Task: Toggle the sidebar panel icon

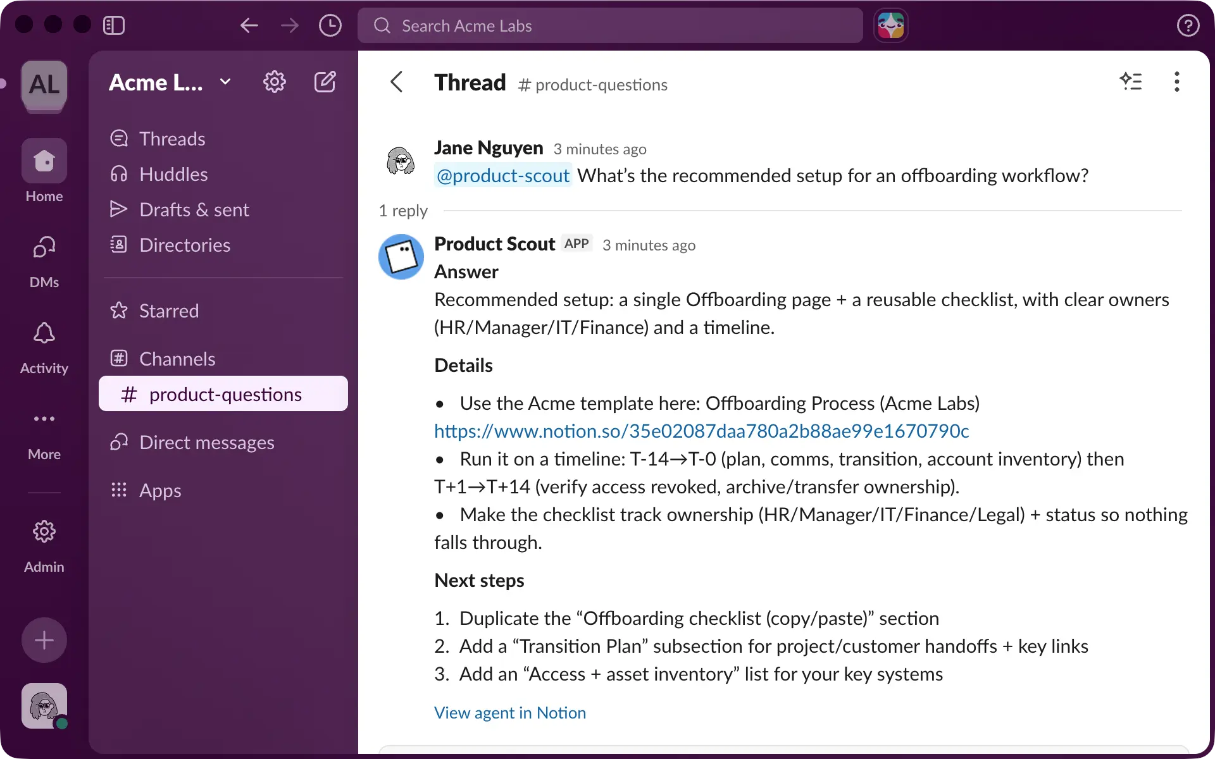Action: coord(114,25)
